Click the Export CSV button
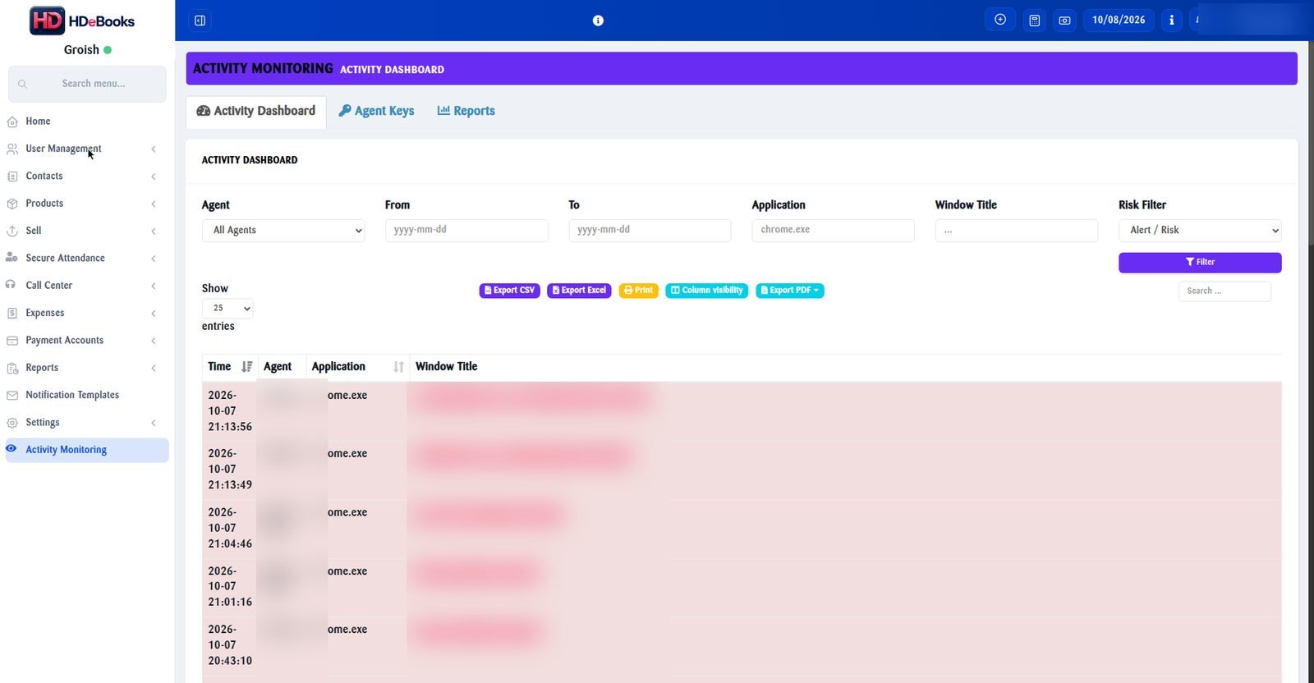The height and width of the screenshot is (683, 1314). (510, 291)
